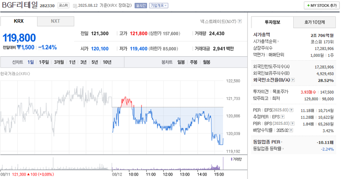Select the 1주일 chart period
341x179 pixels.
44,62
